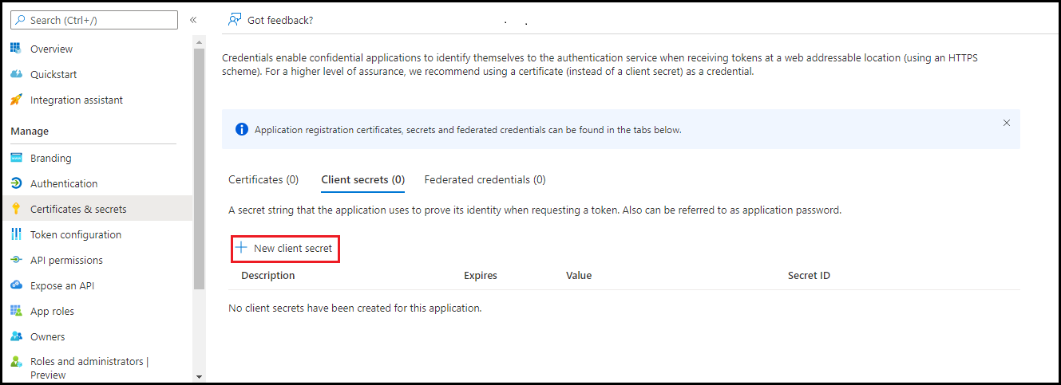Dismiss the information banner with X
Screen dimensions: 1061x385
tap(1007, 123)
